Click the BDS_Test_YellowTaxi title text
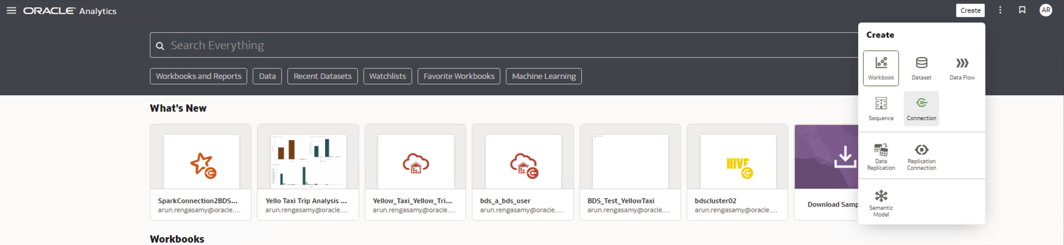This screenshot has height=245, width=1064. (621, 201)
